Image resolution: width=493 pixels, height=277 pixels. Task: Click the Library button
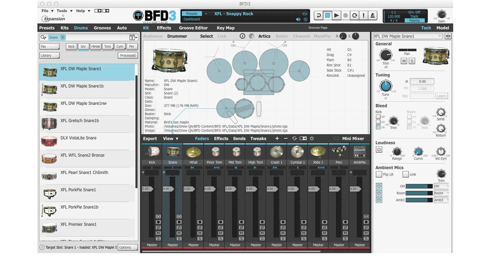[x=50, y=55]
